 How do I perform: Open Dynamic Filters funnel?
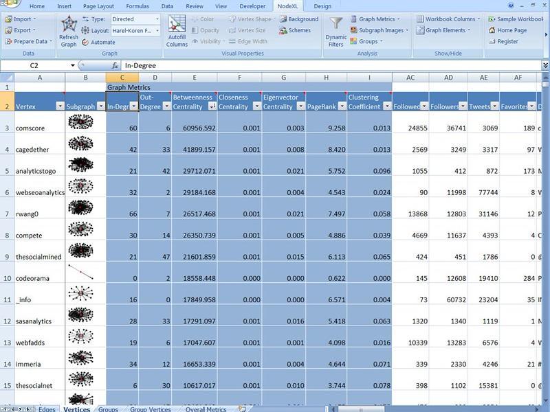[336, 32]
